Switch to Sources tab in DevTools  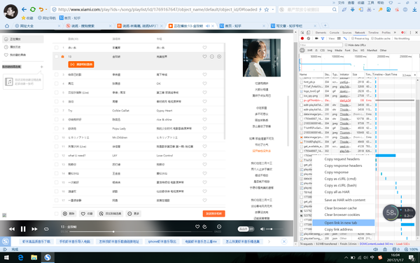tap(347, 32)
